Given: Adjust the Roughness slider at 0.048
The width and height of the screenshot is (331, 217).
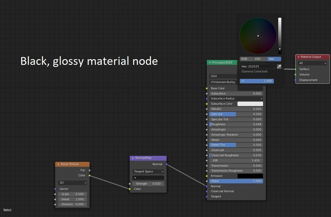Looking at the screenshot, I should coord(236,124).
